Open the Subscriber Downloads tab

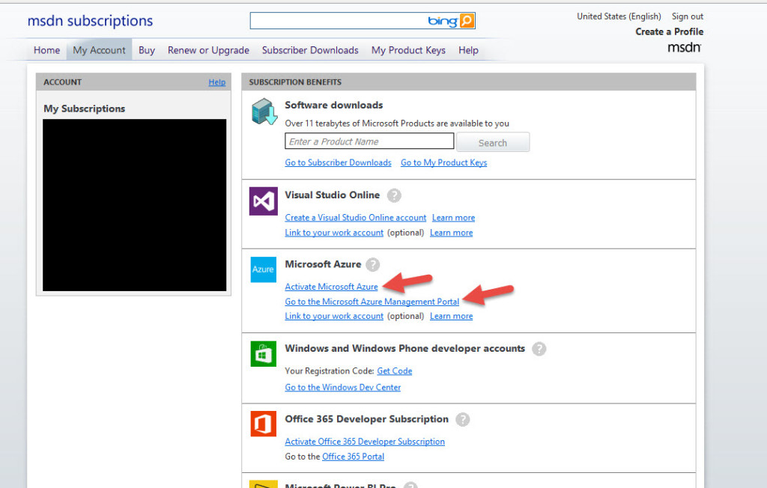(310, 49)
